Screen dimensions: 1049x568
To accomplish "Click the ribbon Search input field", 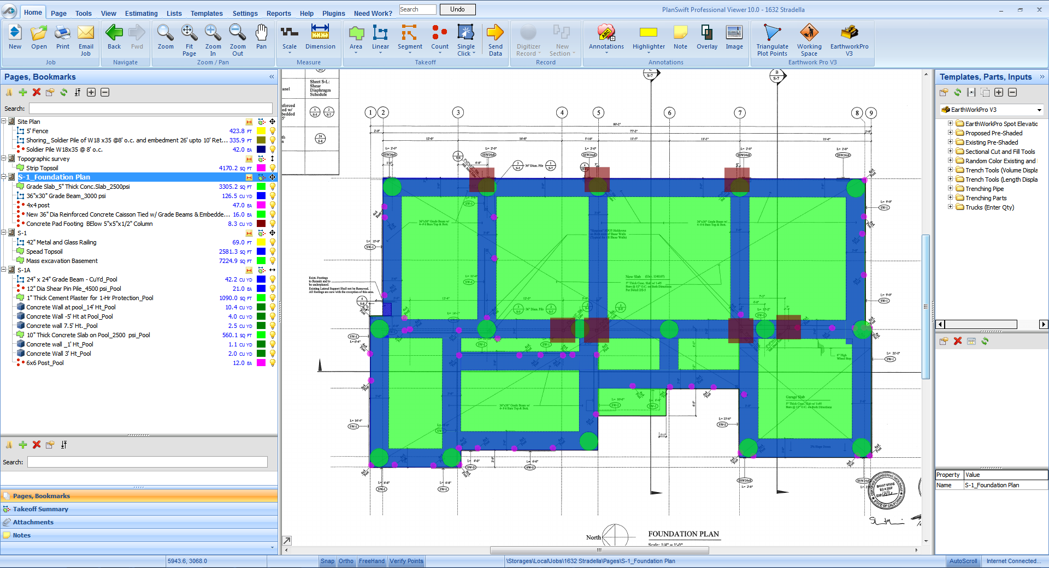I will (x=417, y=9).
